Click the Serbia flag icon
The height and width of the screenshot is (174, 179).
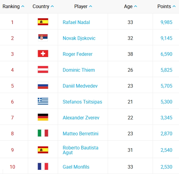(x=43, y=37)
